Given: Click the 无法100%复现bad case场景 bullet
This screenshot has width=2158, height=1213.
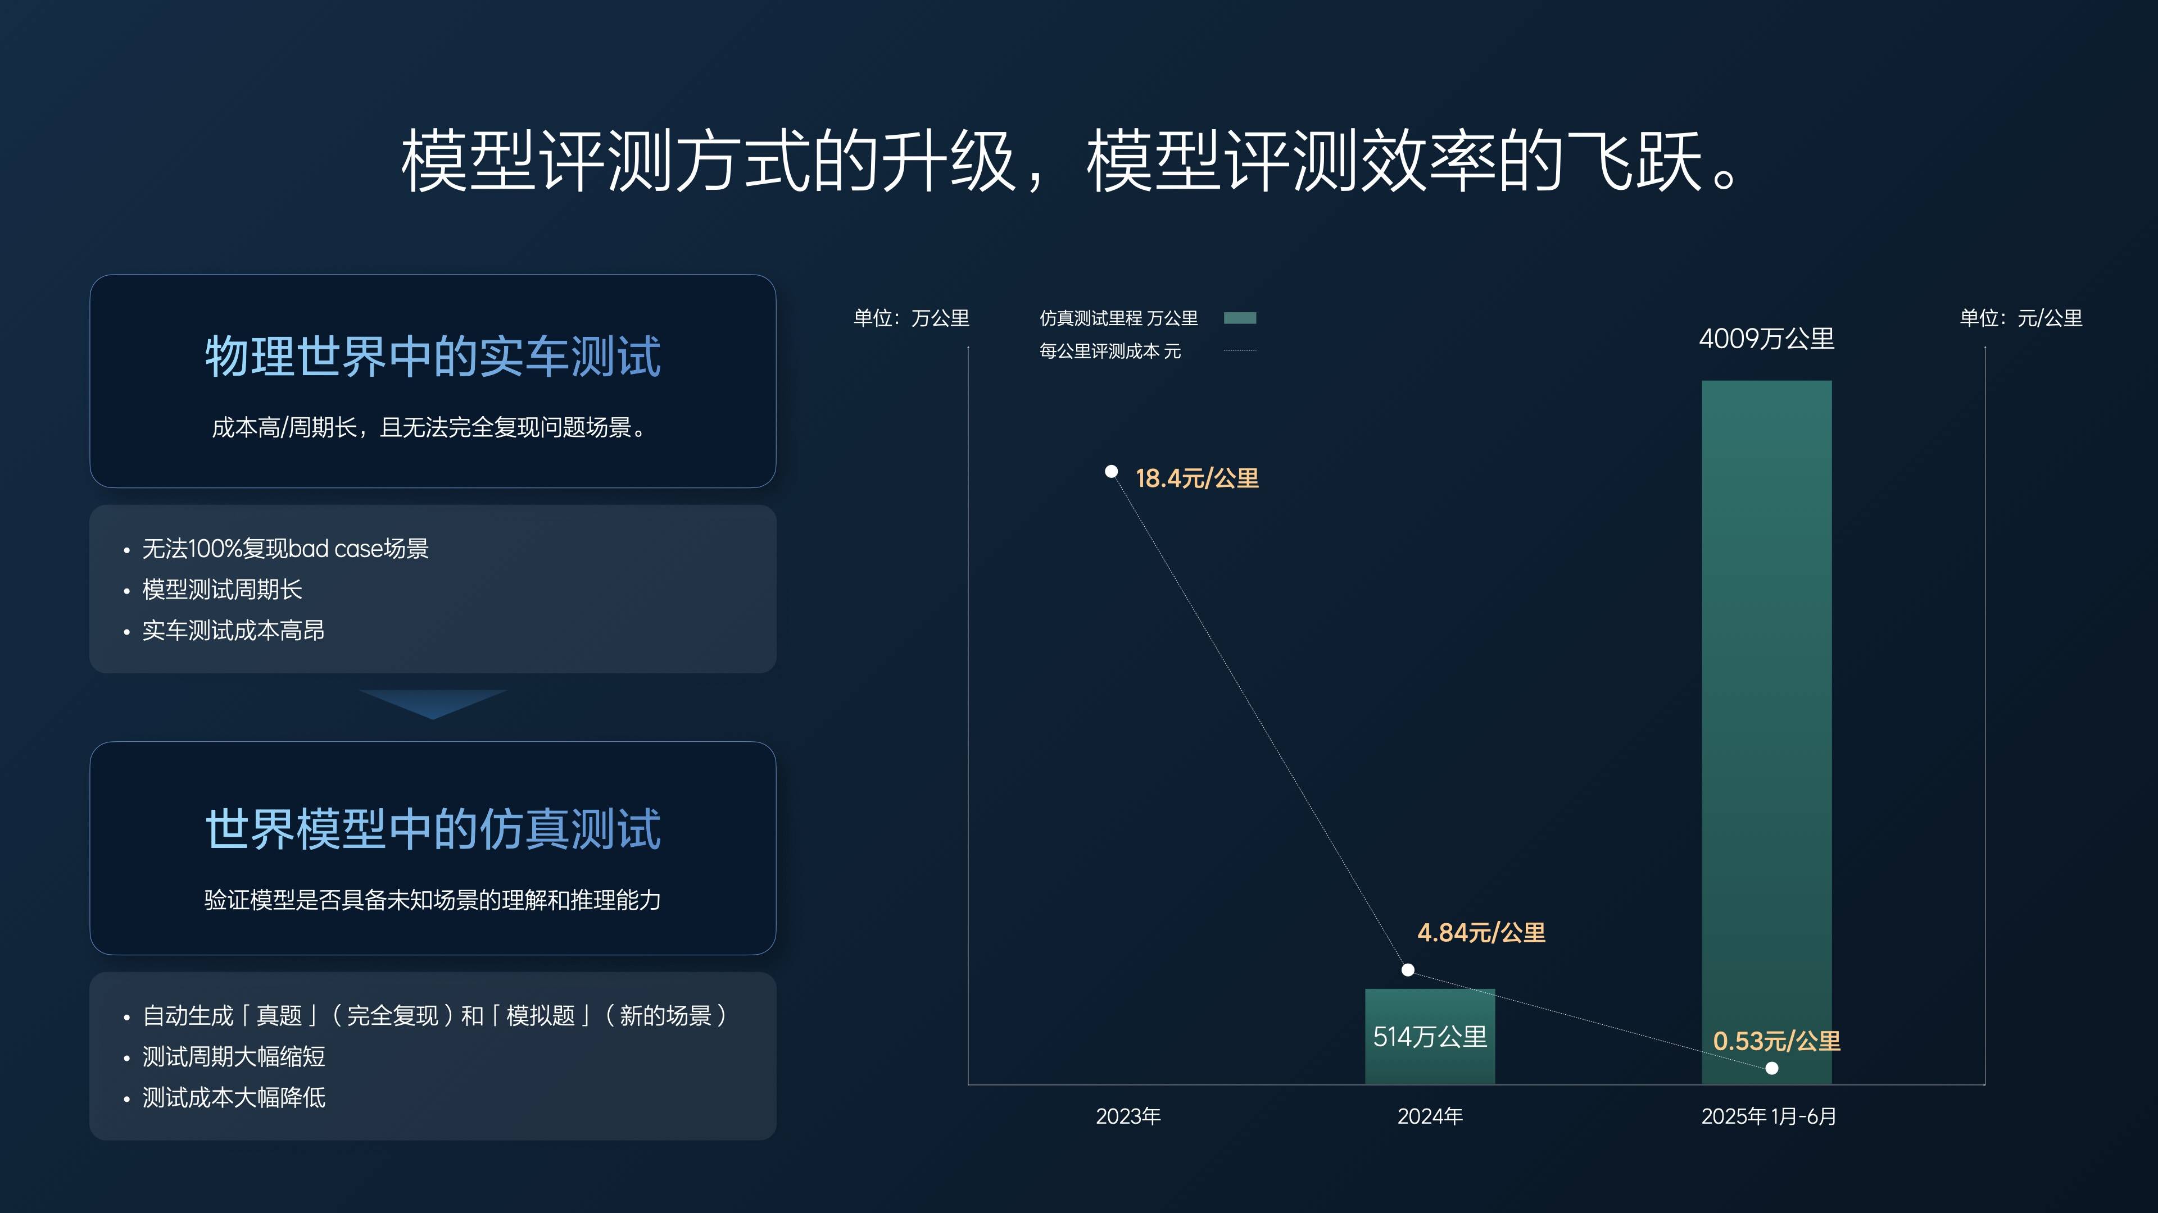Looking at the screenshot, I should pyautogui.click(x=285, y=548).
